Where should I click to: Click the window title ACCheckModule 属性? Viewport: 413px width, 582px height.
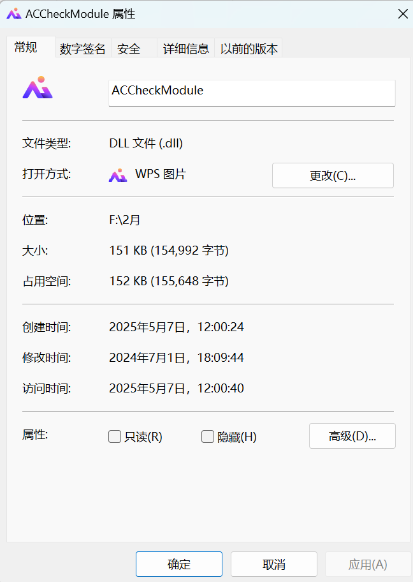[80, 14]
